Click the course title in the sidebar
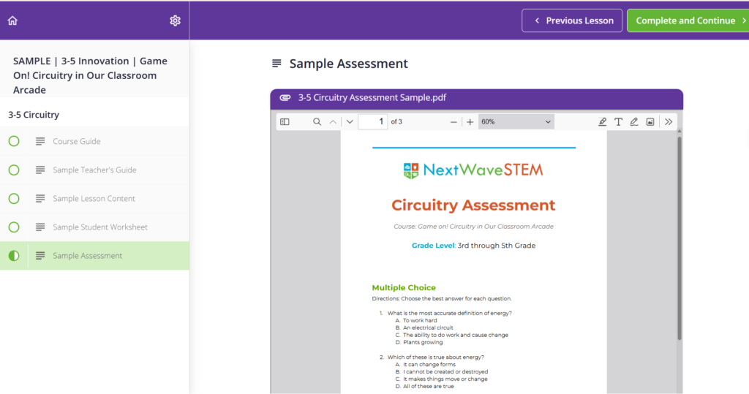749x394 pixels. (90, 75)
